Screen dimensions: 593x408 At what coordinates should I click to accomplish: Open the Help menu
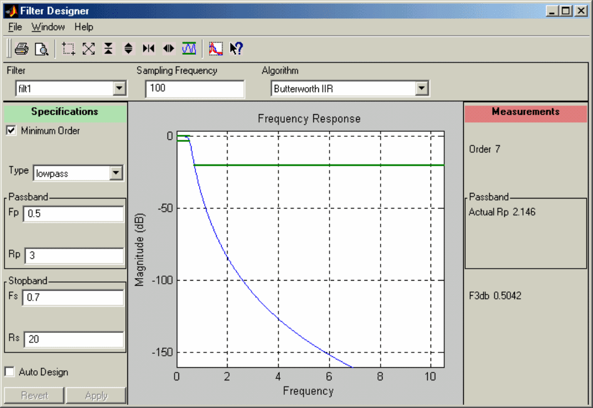click(x=84, y=27)
